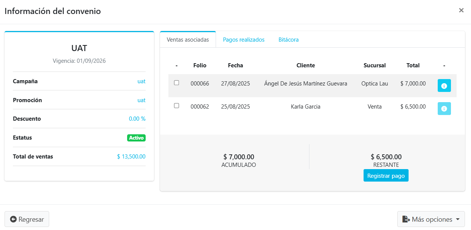471x230 pixels.
Task: Click the Folio column header
Action: [200, 65]
